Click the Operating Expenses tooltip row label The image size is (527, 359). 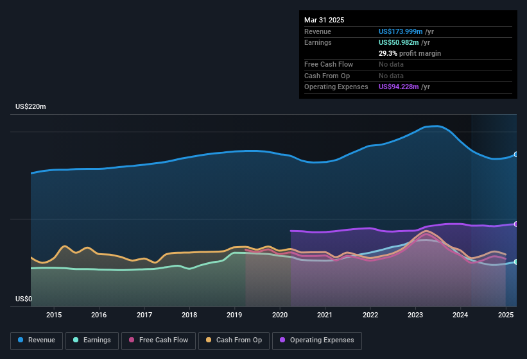(336, 87)
